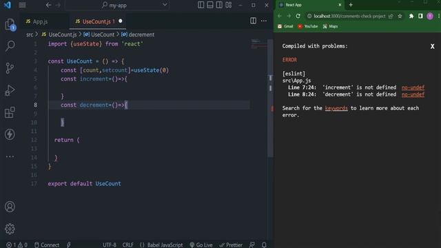This screenshot has height=248, width=441.
Task: Share this page icon in address bar
Action: coord(391,17)
